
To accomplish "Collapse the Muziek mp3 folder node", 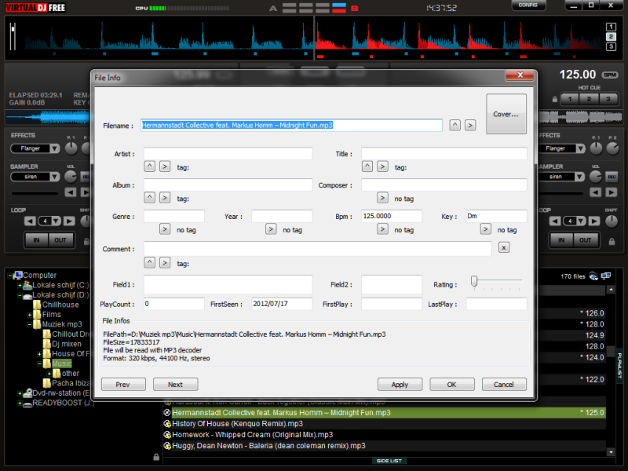I will [x=29, y=324].
